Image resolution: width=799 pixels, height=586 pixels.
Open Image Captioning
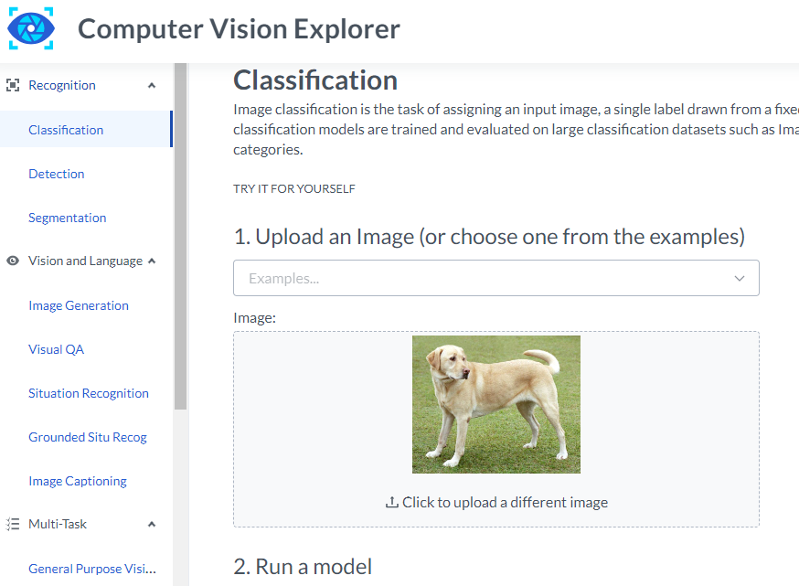78,481
